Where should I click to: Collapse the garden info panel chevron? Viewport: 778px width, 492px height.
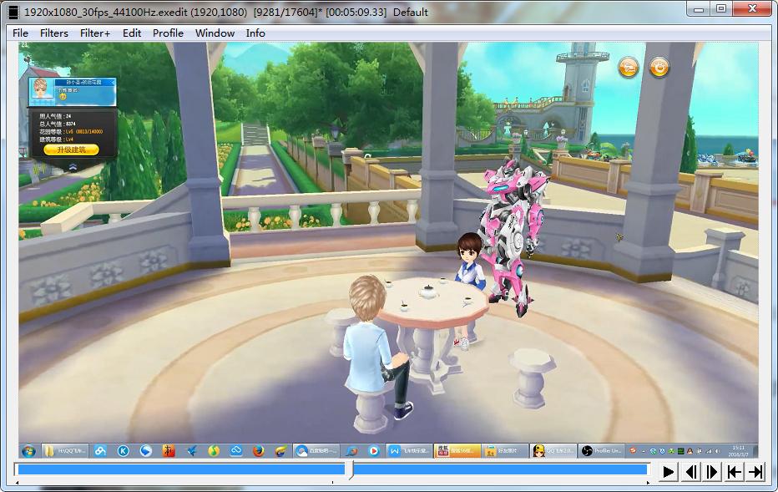[73, 167]
